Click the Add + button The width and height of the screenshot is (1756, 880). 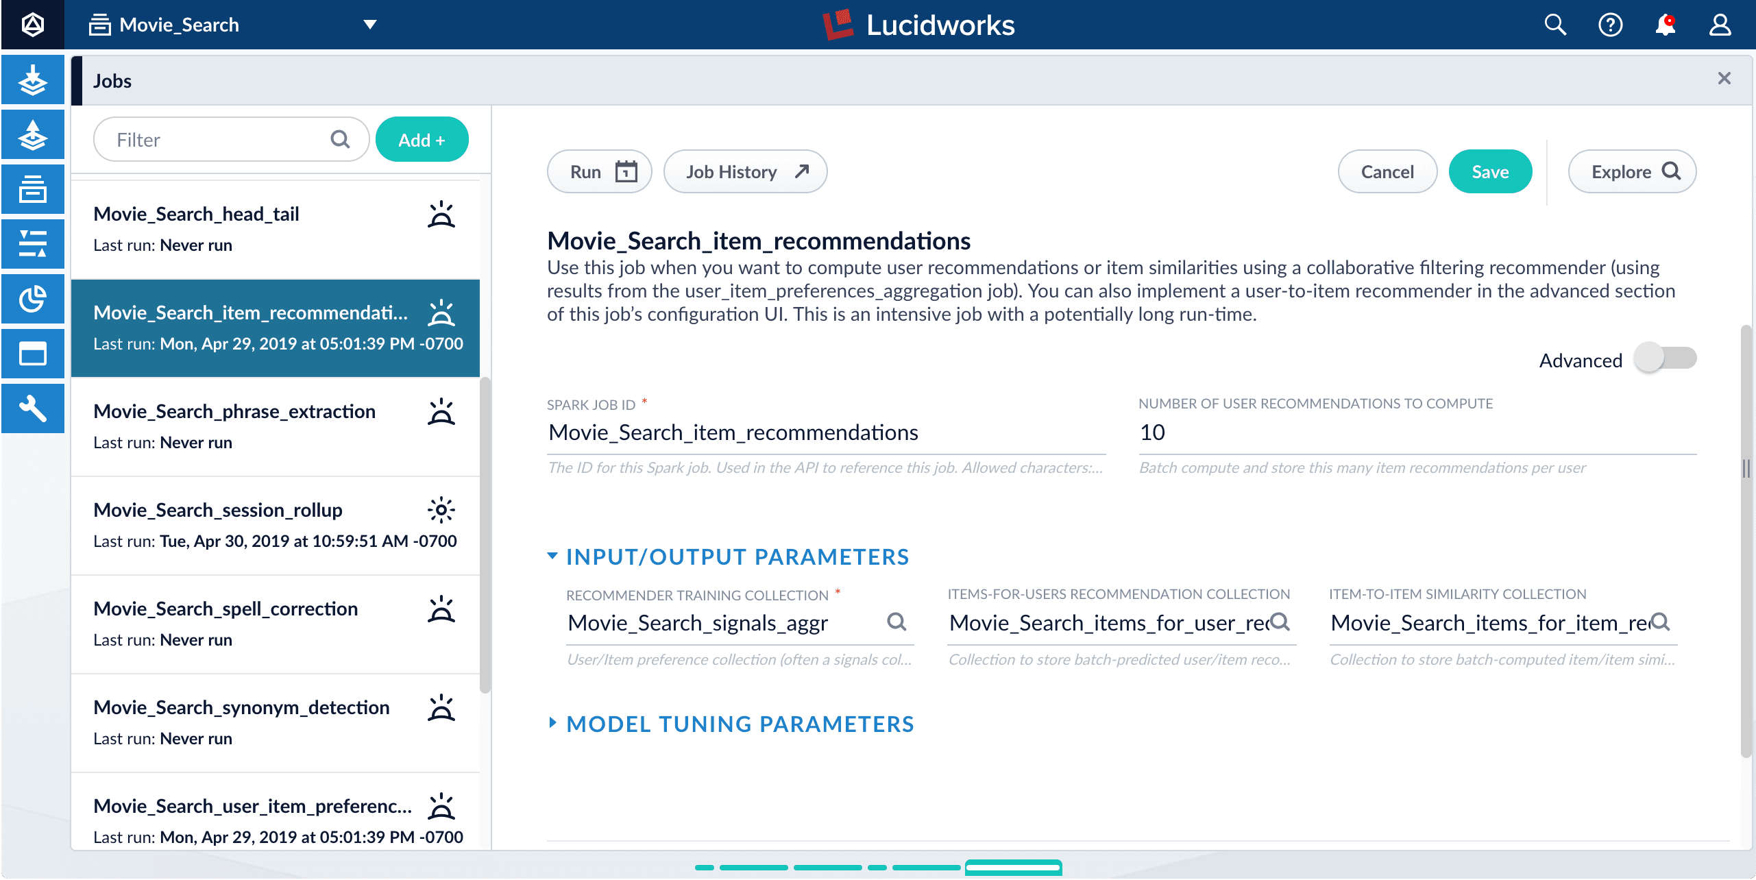(x=422, y=140)
